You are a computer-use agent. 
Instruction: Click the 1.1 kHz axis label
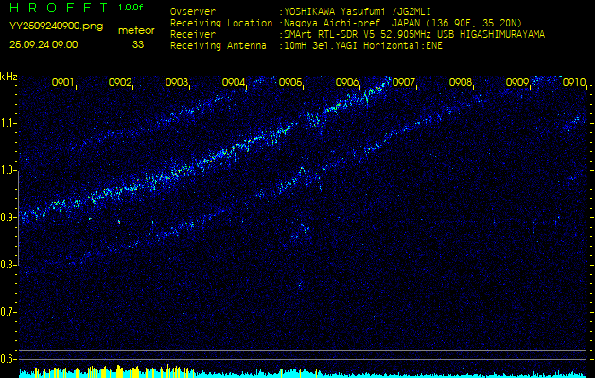click(x=7, y=124)
